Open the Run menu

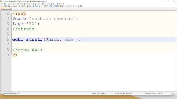pyautogui.click(x=49, y=4)
